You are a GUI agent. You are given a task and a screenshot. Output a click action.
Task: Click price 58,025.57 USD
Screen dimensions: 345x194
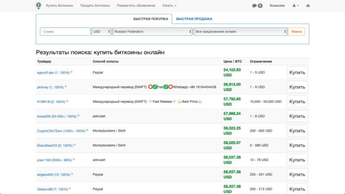coord(232,145)
